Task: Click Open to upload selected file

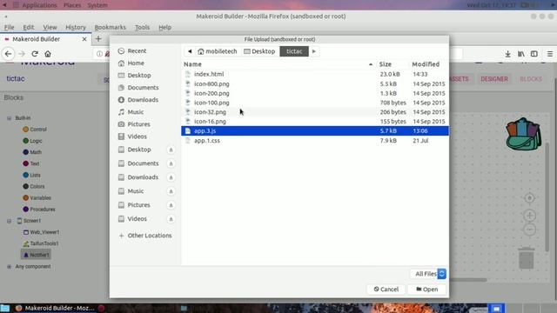Action: 426,290
